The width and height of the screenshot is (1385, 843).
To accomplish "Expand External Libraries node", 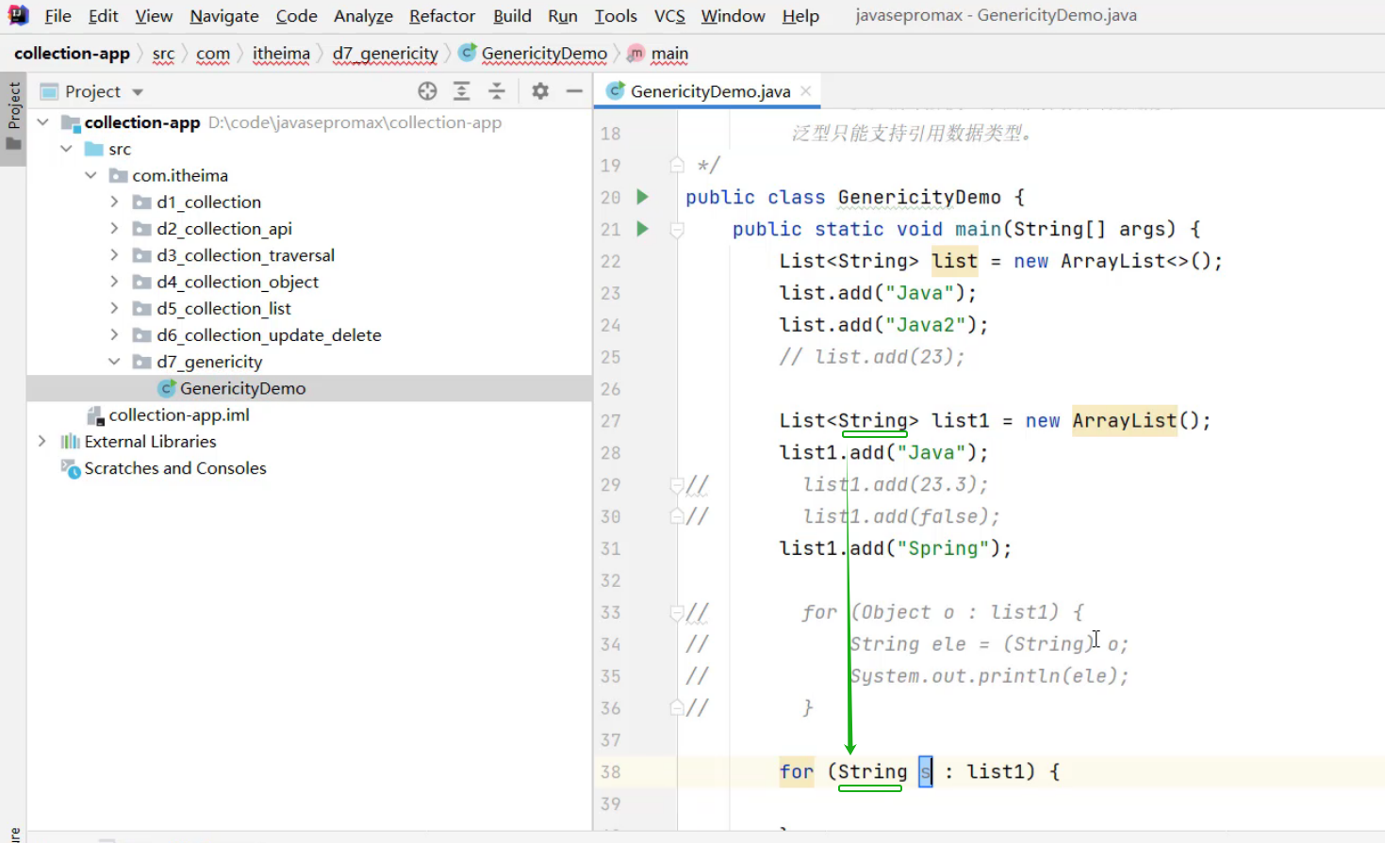I will (42, 441).
